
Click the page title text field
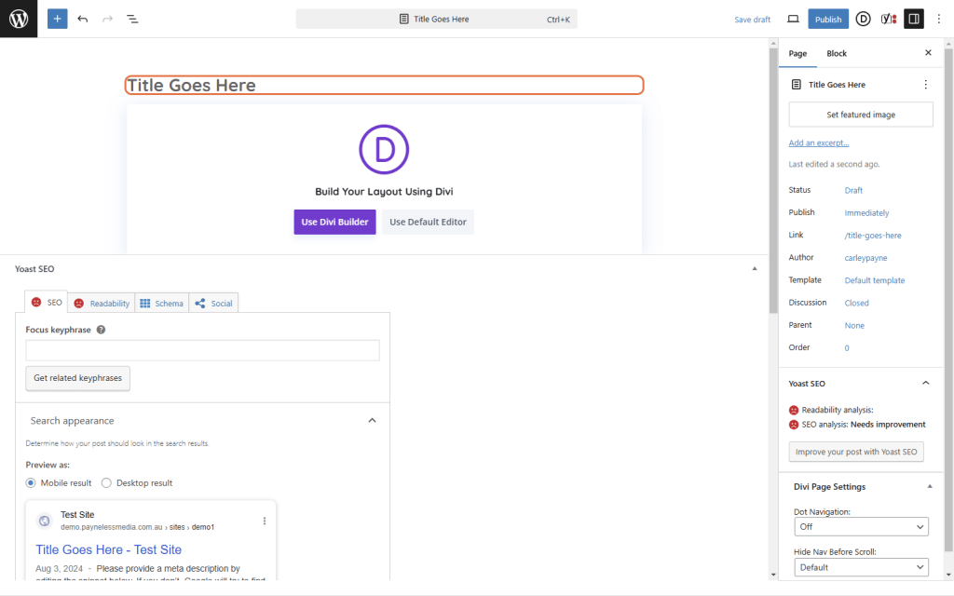pos(384,85)
